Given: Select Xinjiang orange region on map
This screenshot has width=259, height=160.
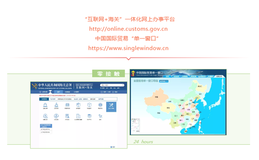Looking at the screenshot, I should tap(156, 97).
